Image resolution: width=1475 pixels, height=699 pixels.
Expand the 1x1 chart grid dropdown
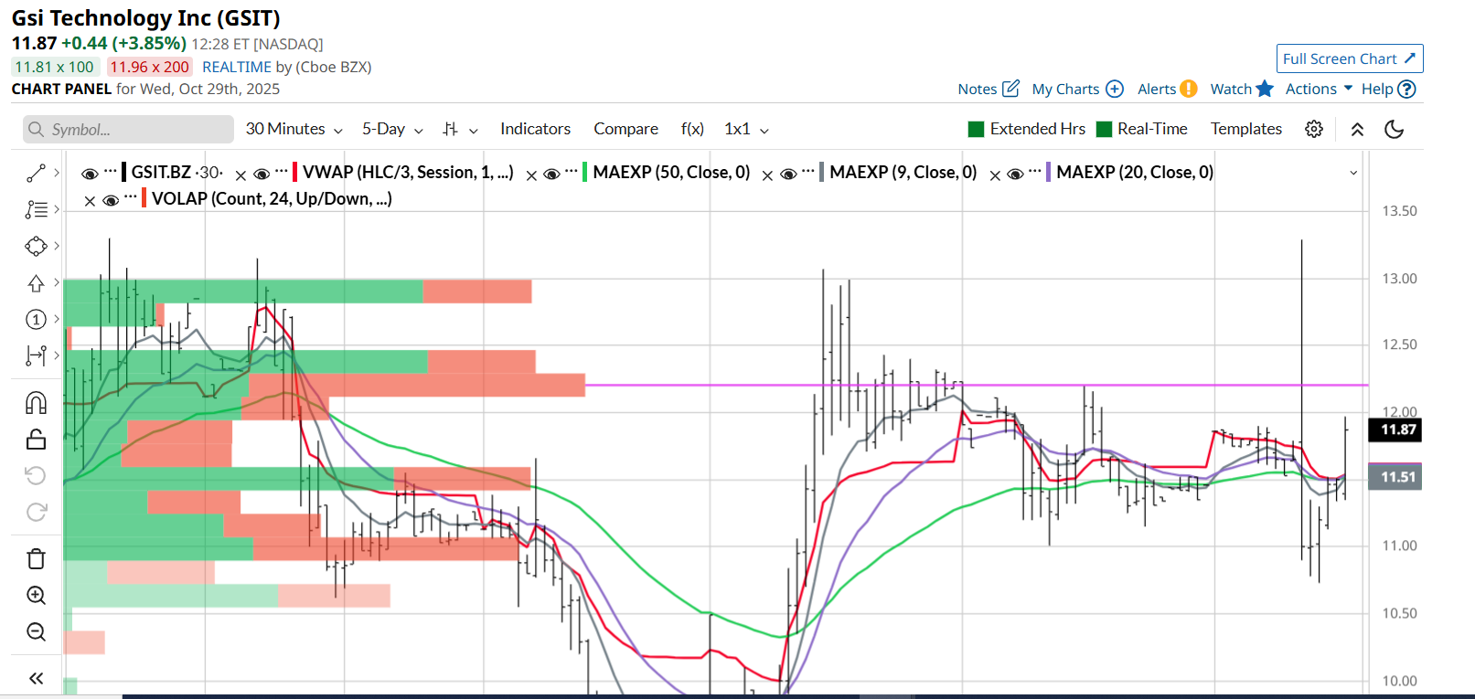coord(746,129)
